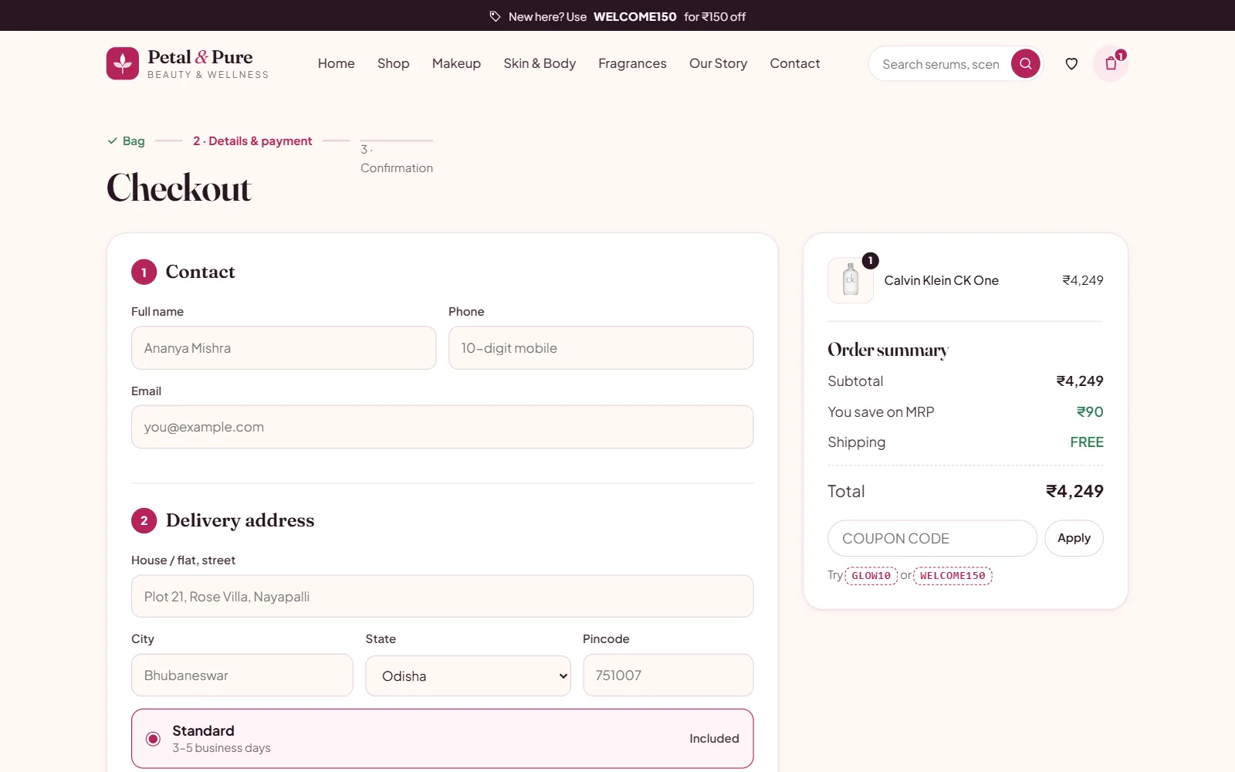The width and height of the screenshot is (1235, 772).
Task: Focus the Phone input field
Action: (x=601, y=348)
